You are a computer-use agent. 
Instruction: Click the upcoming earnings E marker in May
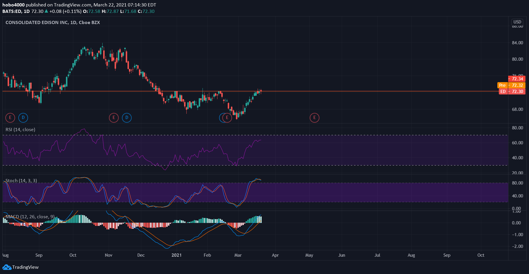[x=314, y=118]
